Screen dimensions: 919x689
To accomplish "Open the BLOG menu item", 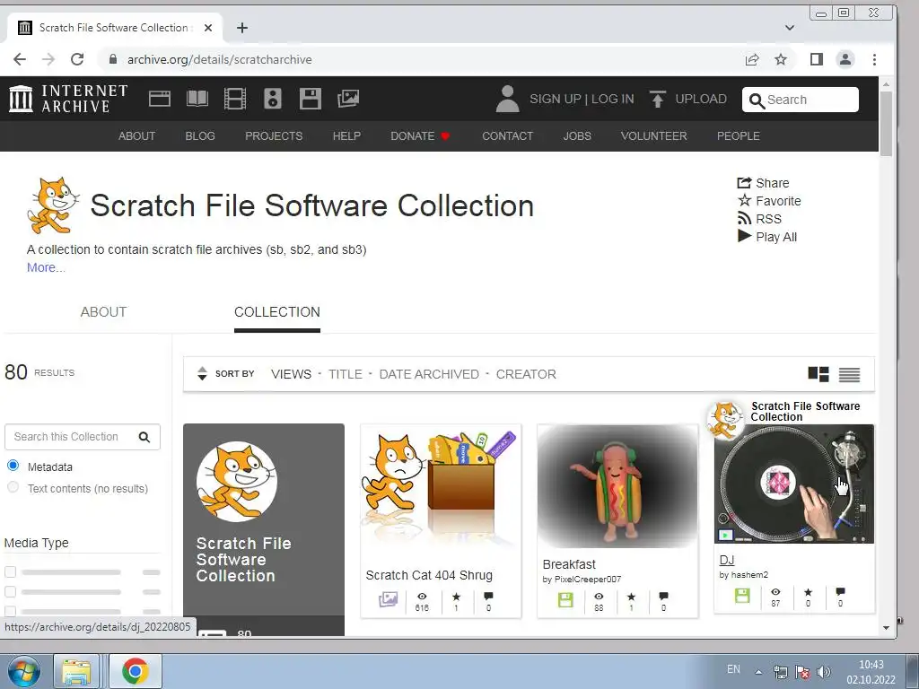I will point(200,136).
